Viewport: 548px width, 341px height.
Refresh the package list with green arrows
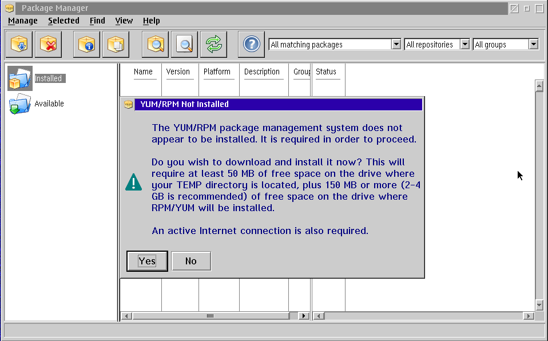coord(213,44)
